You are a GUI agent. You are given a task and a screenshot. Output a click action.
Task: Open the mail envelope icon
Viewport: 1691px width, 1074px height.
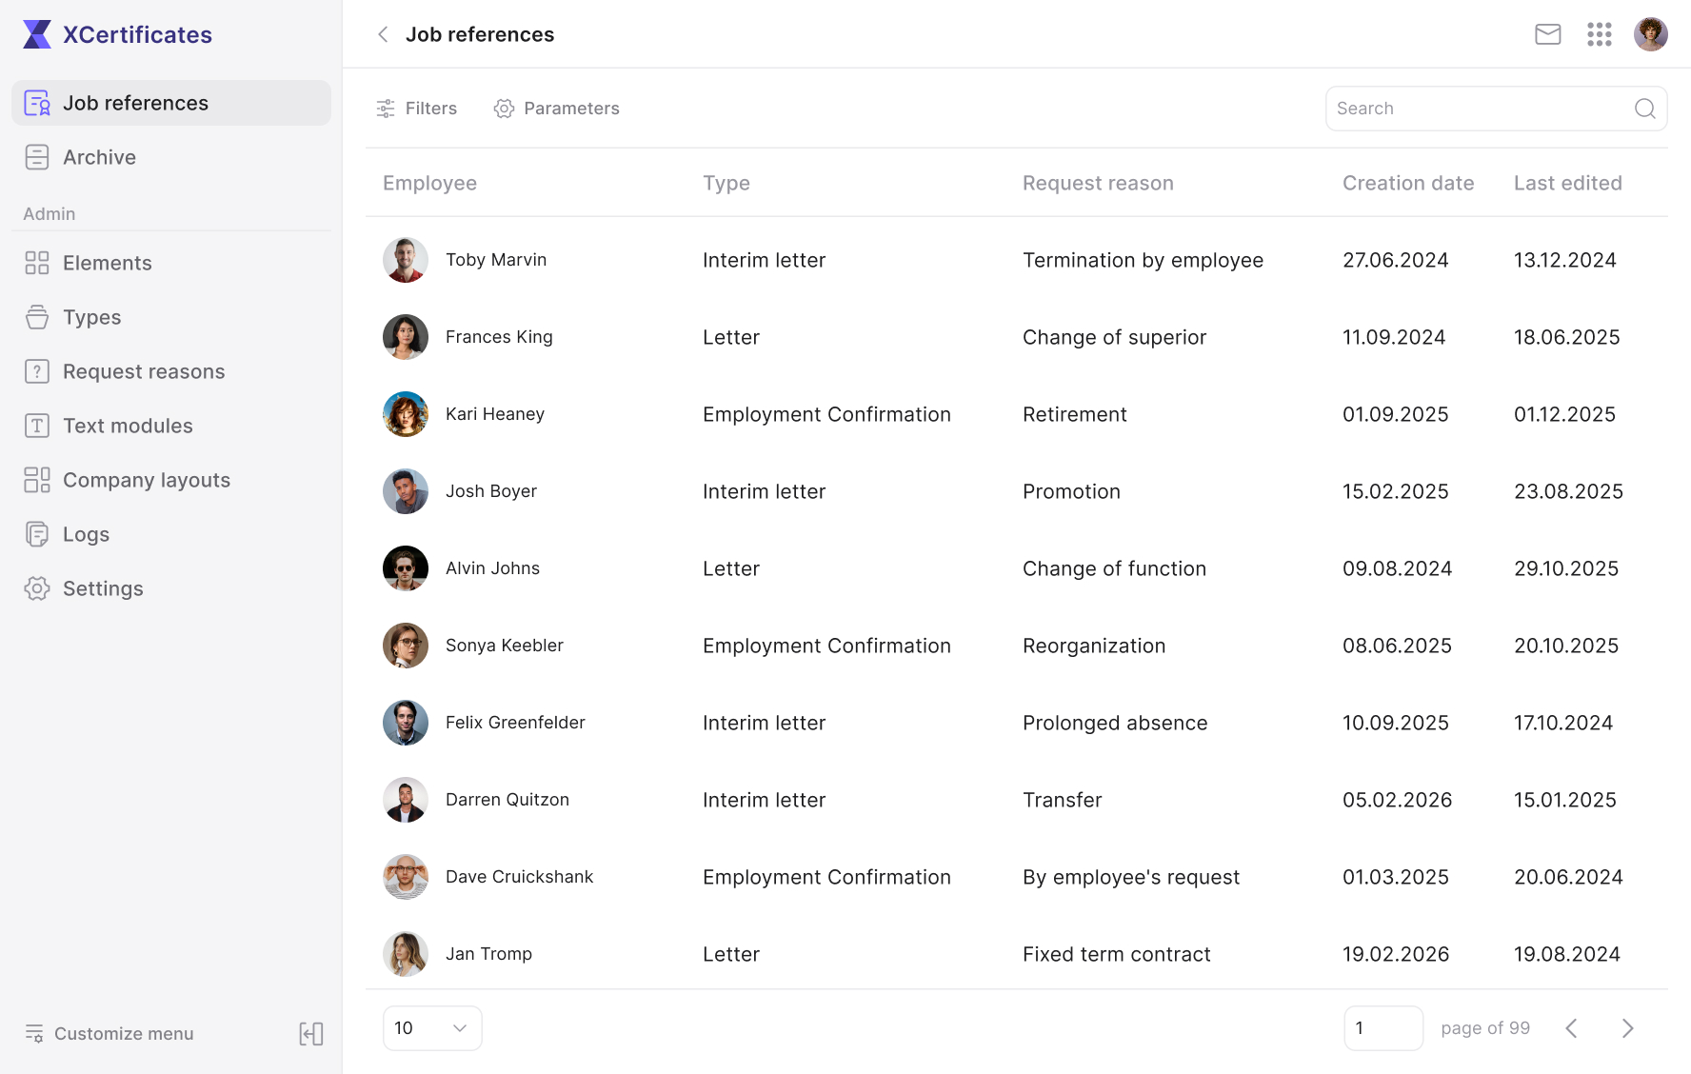[1548, 34]
